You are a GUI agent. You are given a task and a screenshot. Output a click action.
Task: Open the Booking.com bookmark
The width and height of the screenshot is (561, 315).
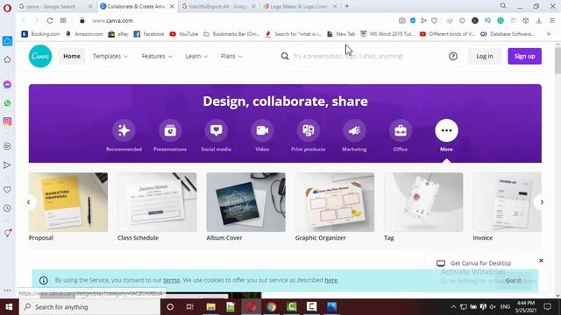tap(40, 34)
